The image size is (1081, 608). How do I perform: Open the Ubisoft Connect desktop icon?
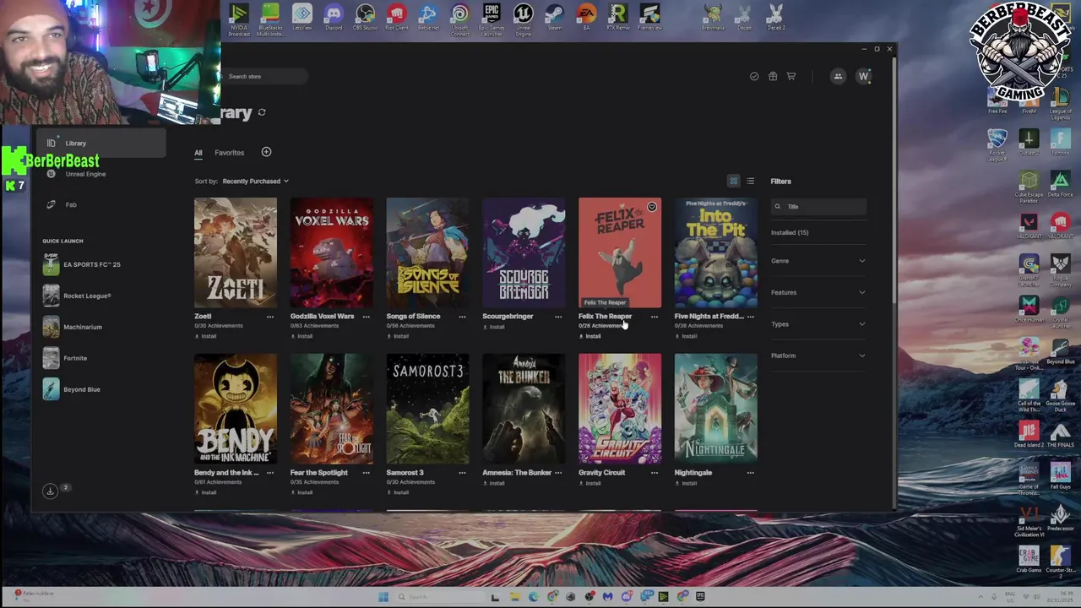pyautogui.click(x=459, y=19)
